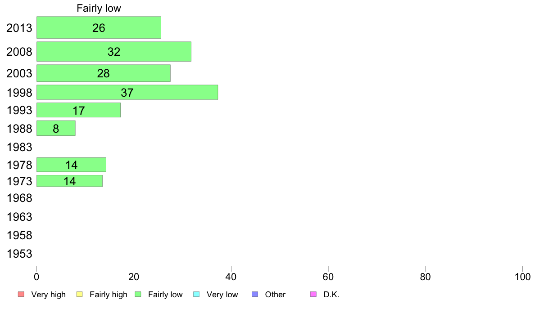
Task: Click the Very low cyan legend swatch
Action: 196,294
